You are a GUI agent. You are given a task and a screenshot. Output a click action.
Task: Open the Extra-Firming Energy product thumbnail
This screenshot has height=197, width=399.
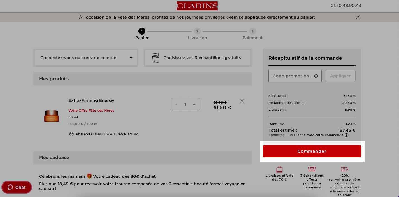click(52, 116)
